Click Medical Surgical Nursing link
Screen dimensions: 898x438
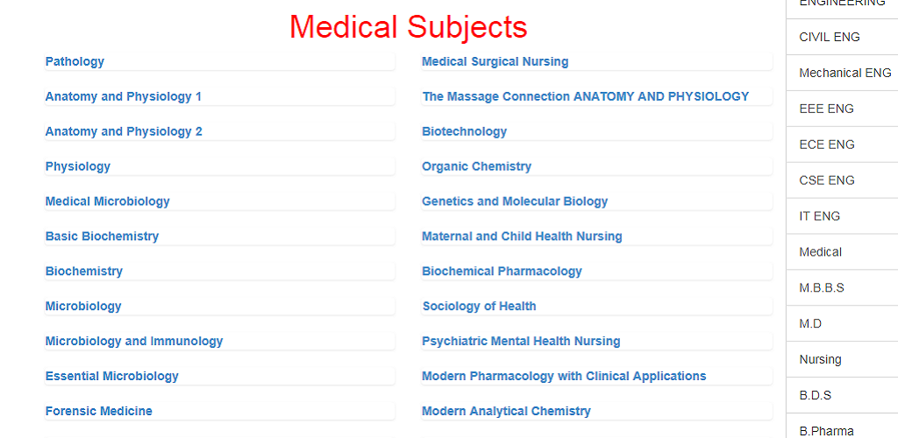pos(495,61)
